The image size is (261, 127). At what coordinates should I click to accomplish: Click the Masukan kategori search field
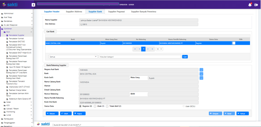click(x=140, y=56)
